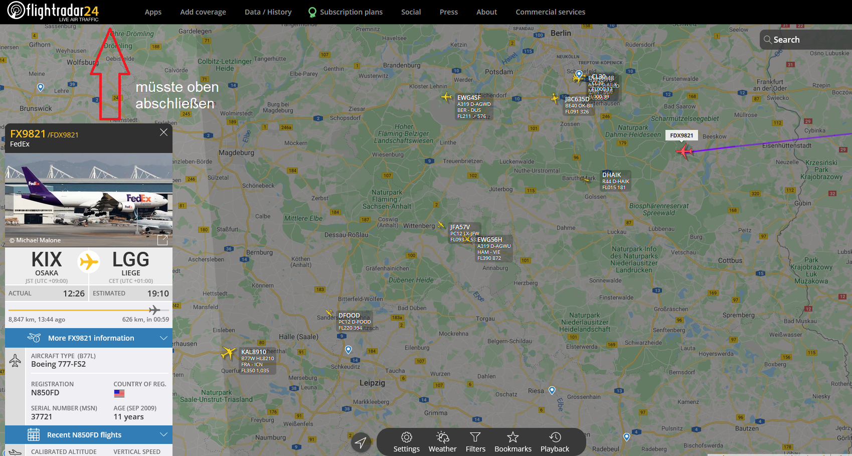The width and height of the screenshot is (852, 456).
Task: Open the Bookmarks star button
Action: pyautogui.click(x=513, y=442)
